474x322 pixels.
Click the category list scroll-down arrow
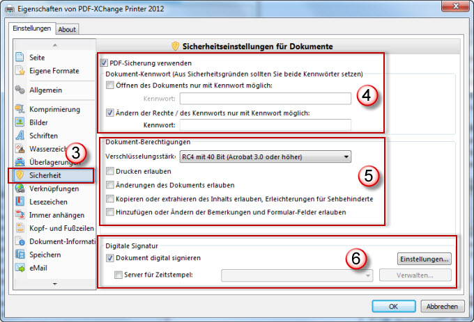(54, 284)
